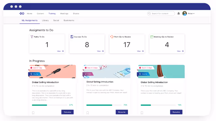Resume the 75% progress path
The width and height of the screenshot is (216, 121).
122,112
